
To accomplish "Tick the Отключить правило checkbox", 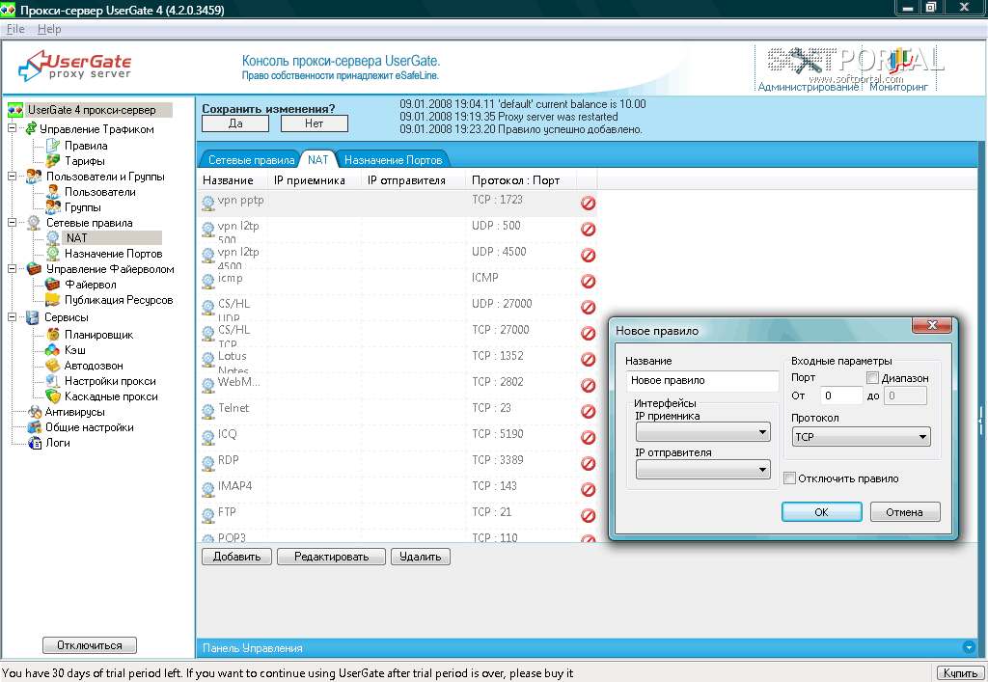I will tap(789, 477).
